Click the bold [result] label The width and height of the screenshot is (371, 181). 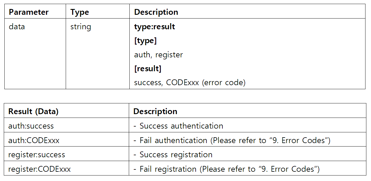[x=148, y=69]
